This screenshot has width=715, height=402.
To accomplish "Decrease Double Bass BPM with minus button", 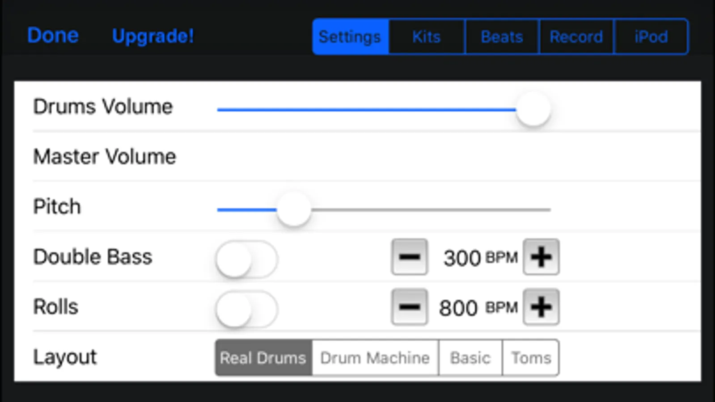I will pos(409,257).
